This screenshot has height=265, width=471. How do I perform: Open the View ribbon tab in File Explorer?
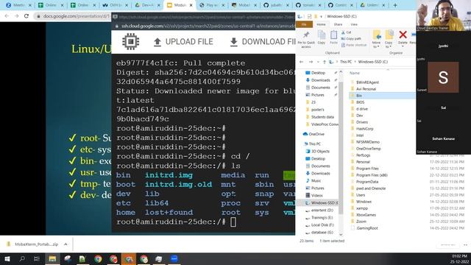(354, 24)
